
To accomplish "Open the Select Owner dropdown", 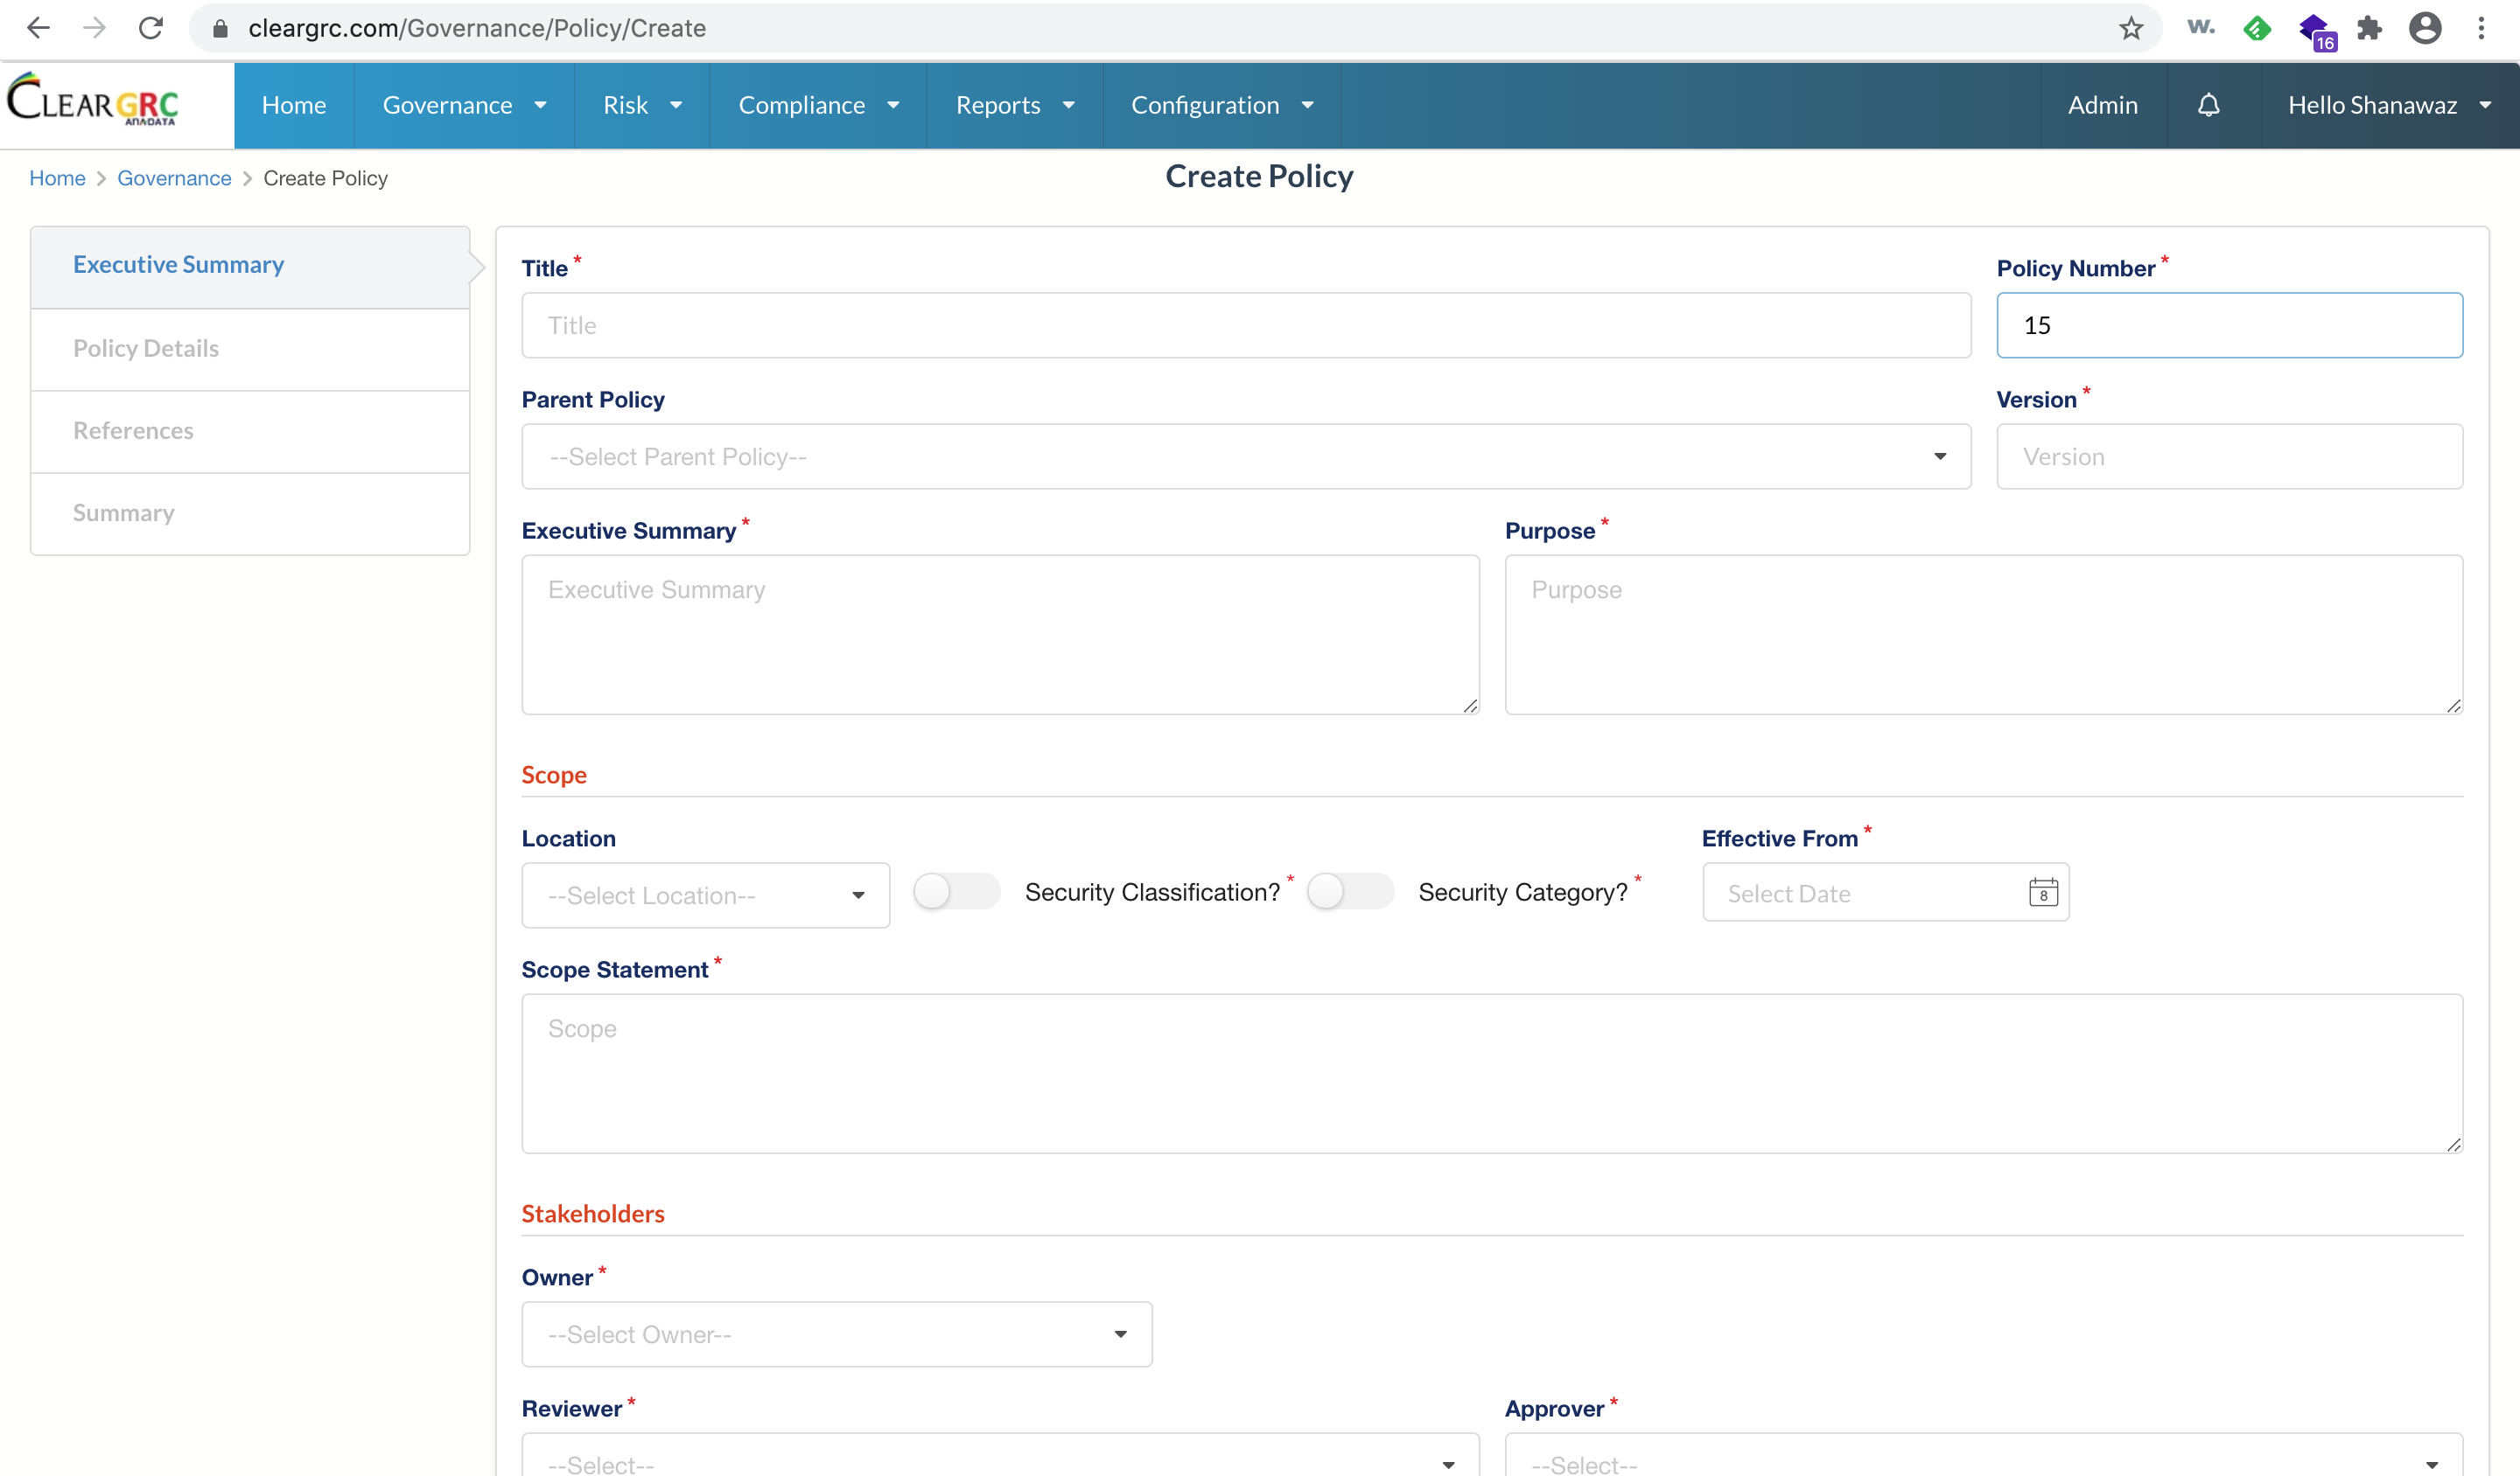I will (836, 1334).
